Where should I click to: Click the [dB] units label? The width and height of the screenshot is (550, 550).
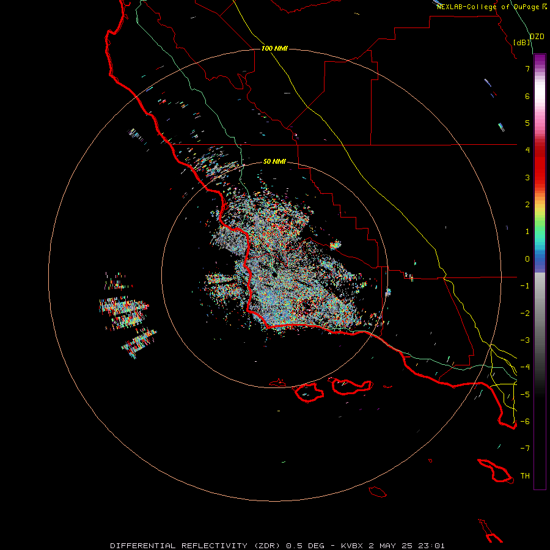(x=522, y=42)
